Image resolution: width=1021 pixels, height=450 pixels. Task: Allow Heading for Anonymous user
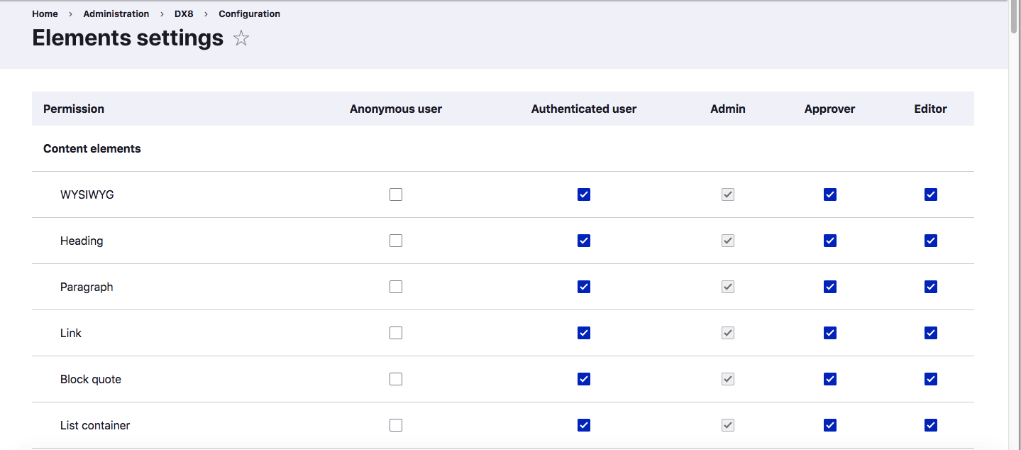[x=396, y=241]
